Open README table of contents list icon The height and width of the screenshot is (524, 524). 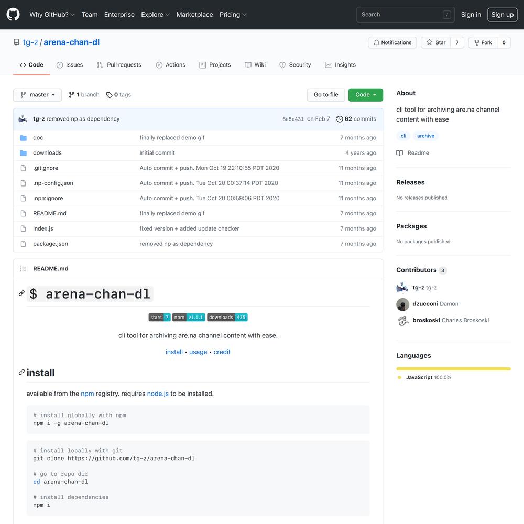23,269
